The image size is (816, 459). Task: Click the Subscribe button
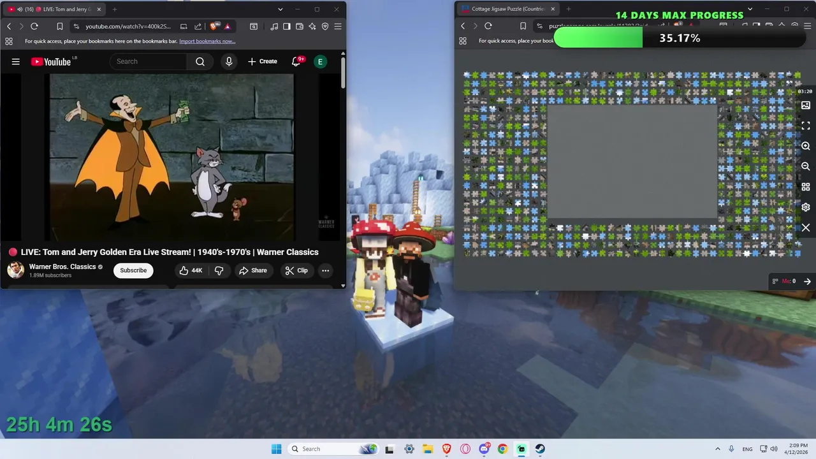[133, 270]
